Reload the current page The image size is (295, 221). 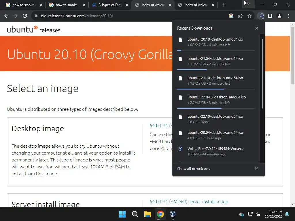[25, 16]
